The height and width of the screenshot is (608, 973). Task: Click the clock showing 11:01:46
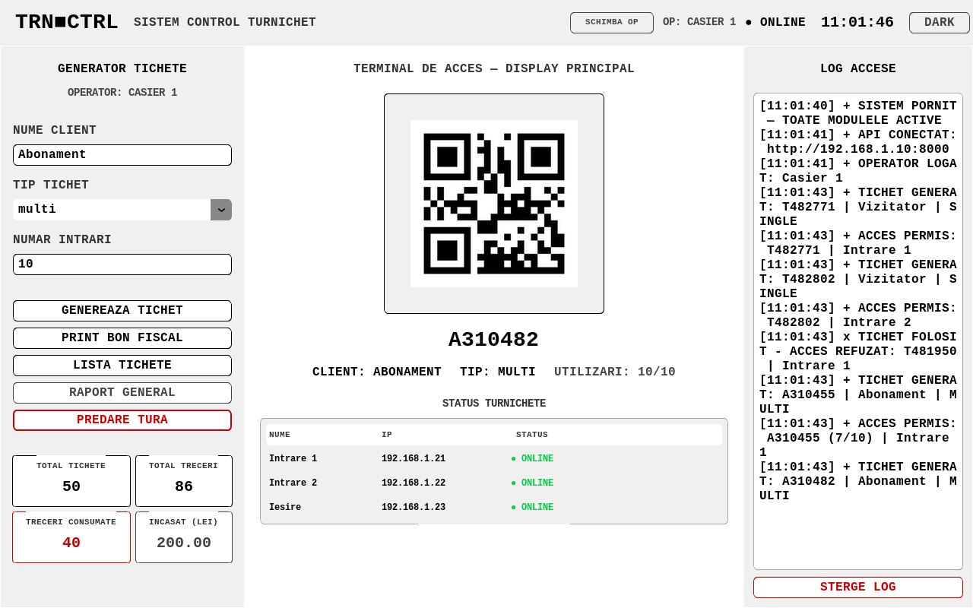tap(857, 22)
